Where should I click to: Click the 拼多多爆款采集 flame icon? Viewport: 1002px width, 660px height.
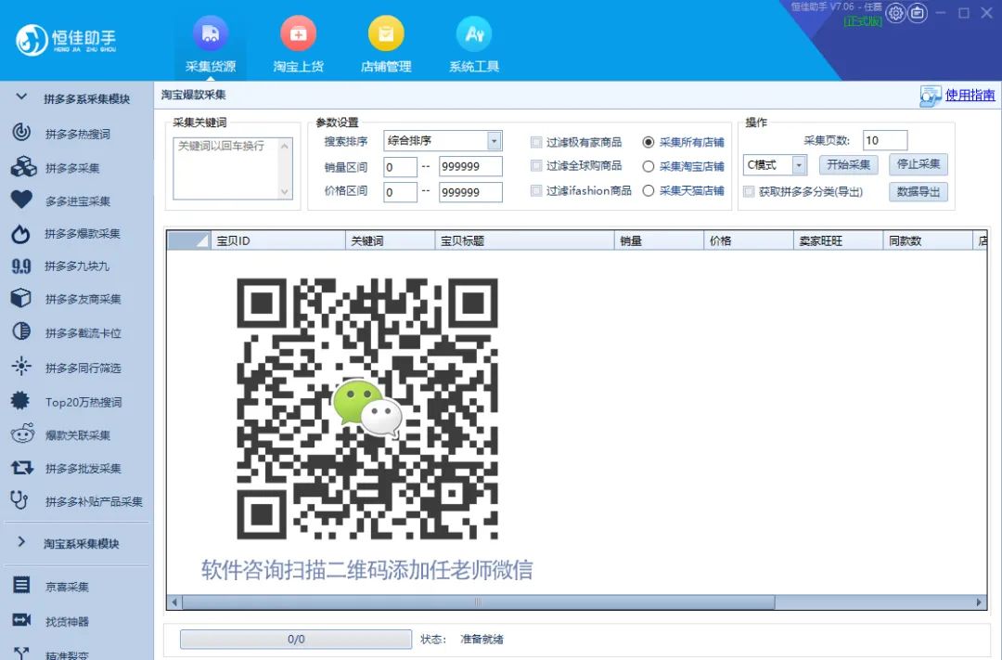click(x=20, y=233)
